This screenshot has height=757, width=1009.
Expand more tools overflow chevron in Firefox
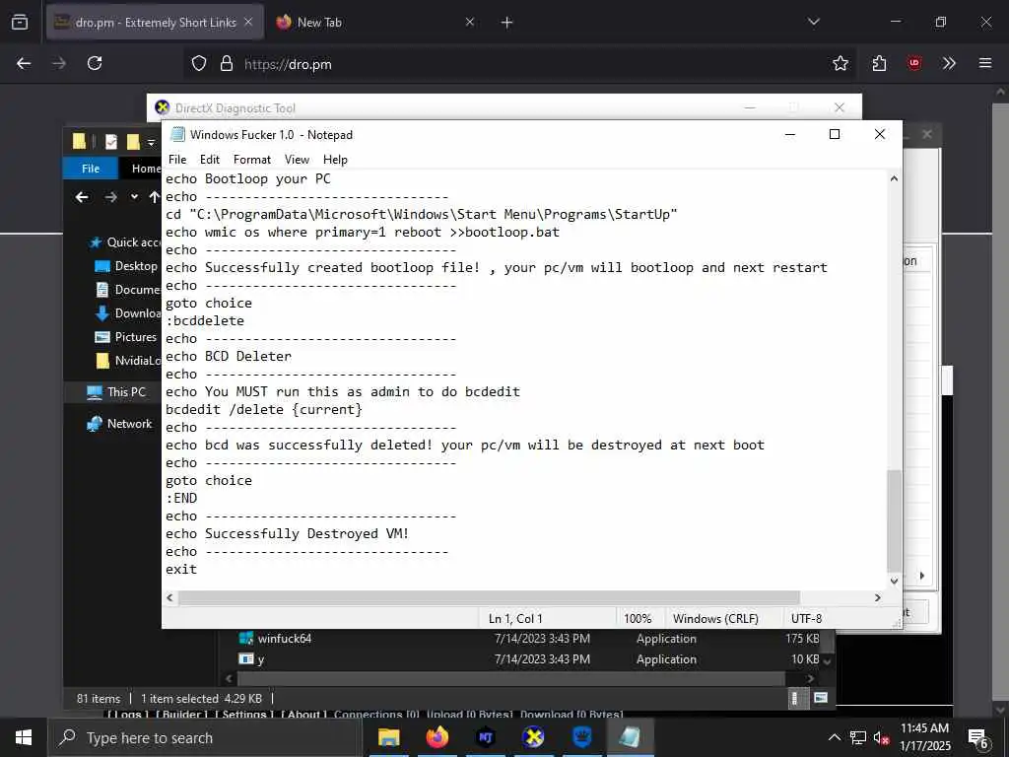(949, 63)
